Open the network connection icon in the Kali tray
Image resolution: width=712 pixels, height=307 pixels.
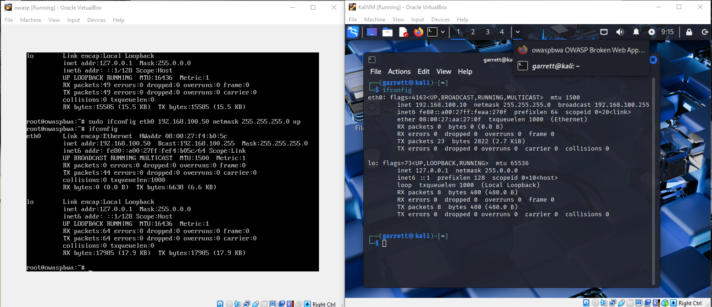[x=604, y=32]
